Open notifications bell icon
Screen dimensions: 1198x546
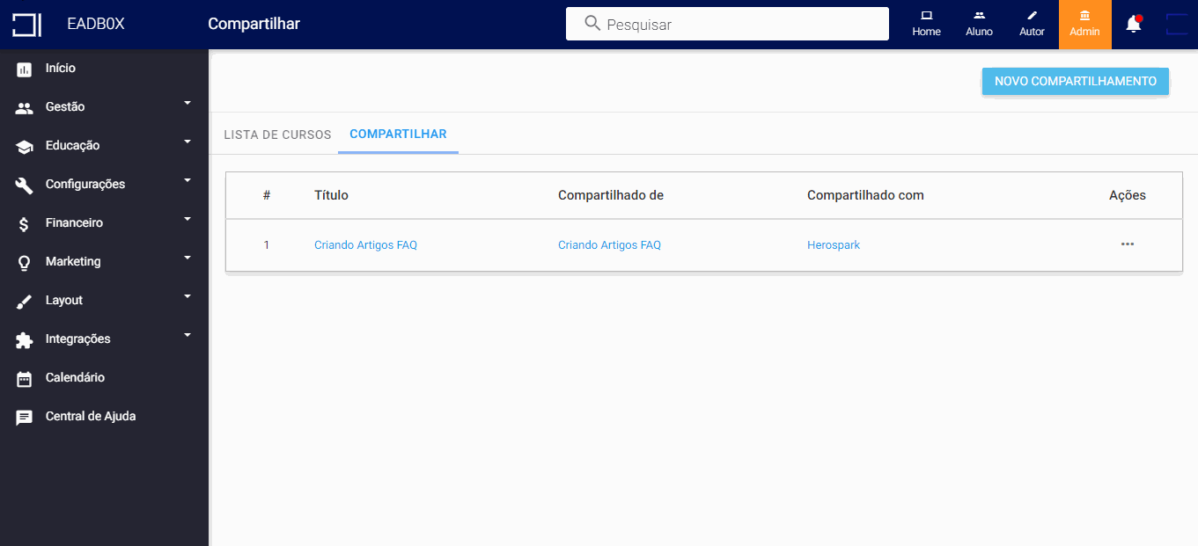click(x=1134, y=25)
